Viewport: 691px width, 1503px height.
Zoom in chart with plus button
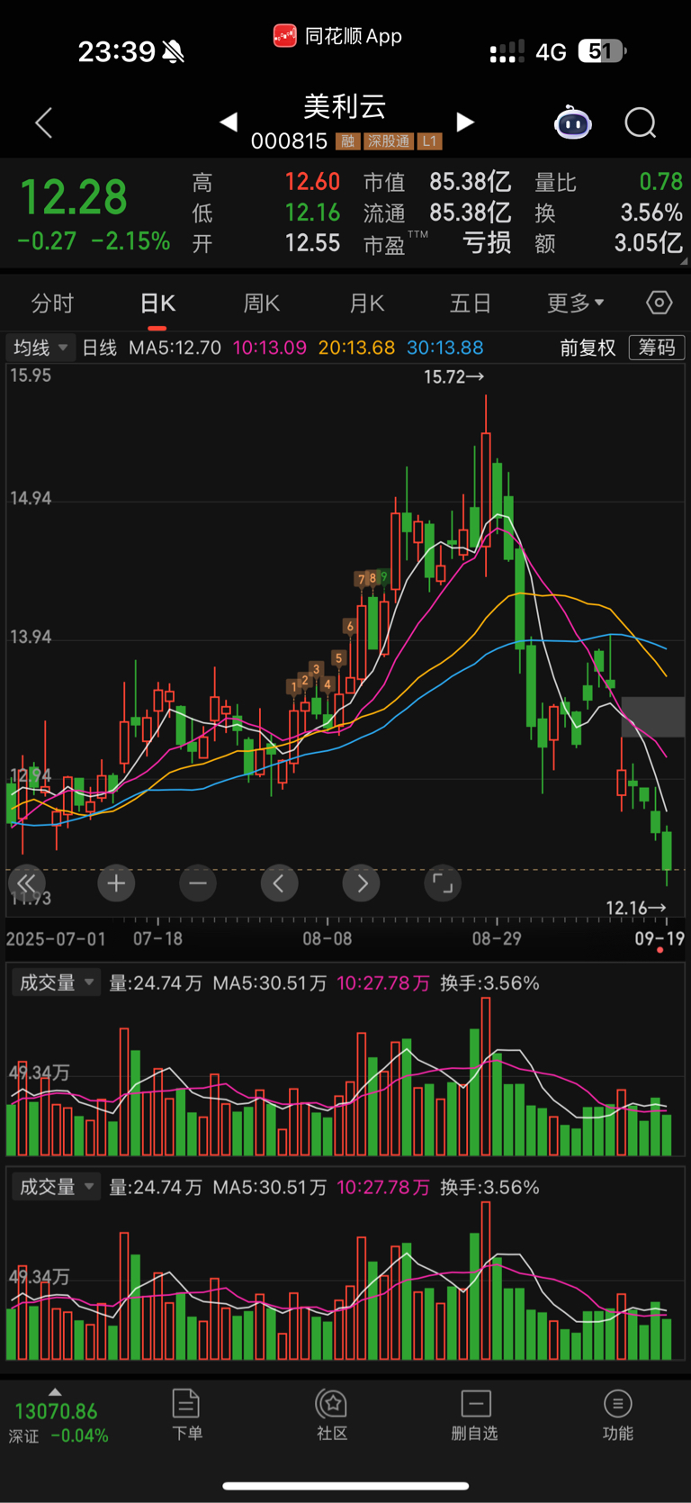click(116, 883)
